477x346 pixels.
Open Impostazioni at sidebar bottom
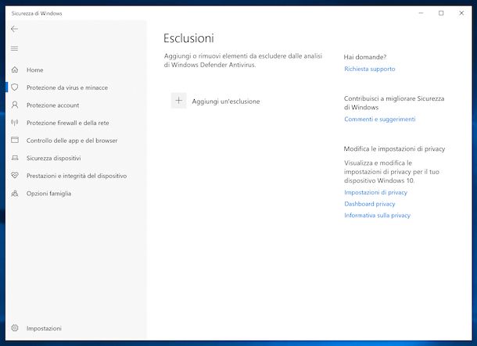pyautogui.click(x=44, y=328)
